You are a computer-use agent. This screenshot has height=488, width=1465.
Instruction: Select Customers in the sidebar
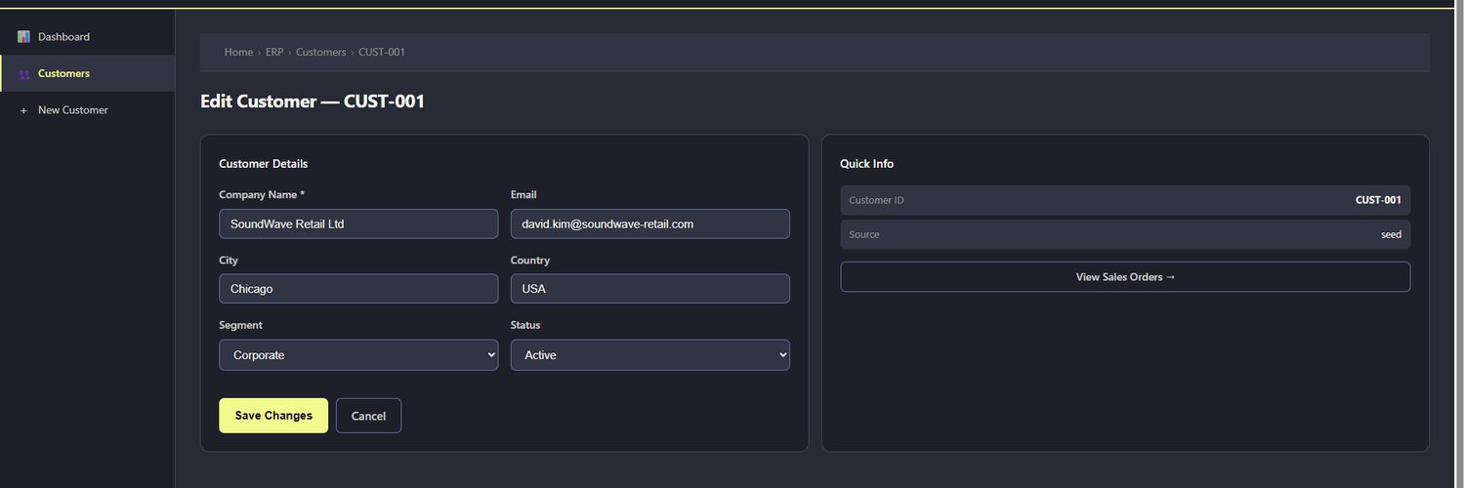[88, 73]
